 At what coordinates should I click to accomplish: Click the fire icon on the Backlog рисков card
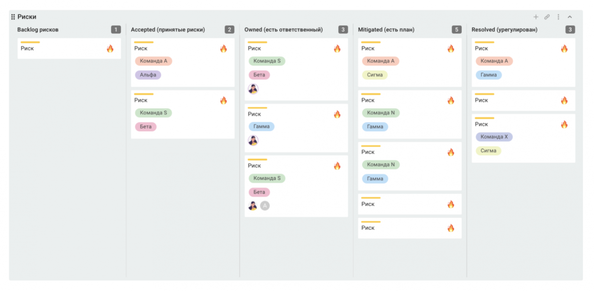tap(110, 48)
